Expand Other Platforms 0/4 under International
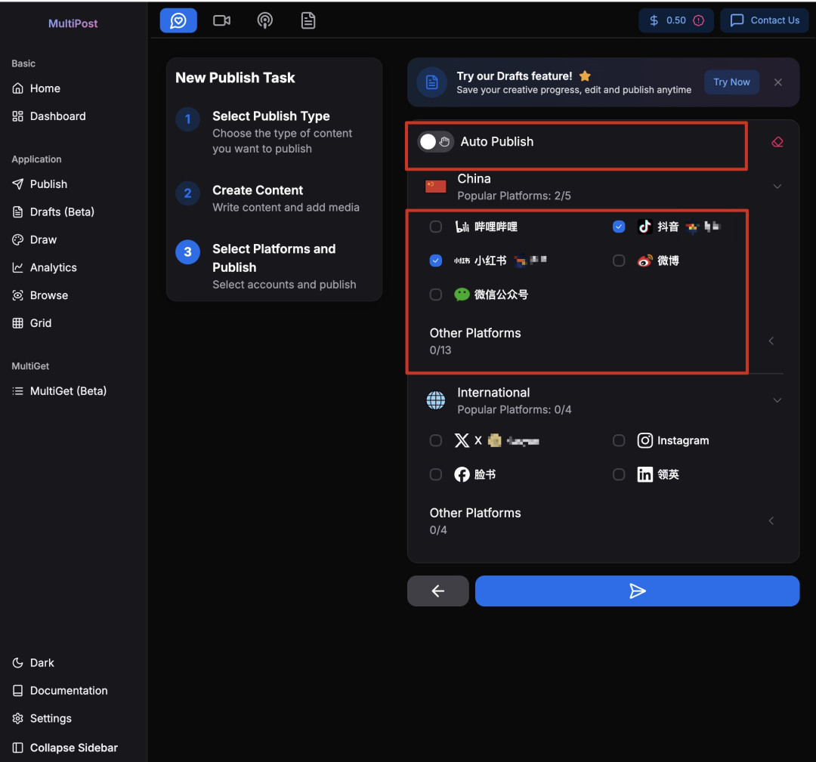Screen dimensions: 816x762 click(771, 520)
